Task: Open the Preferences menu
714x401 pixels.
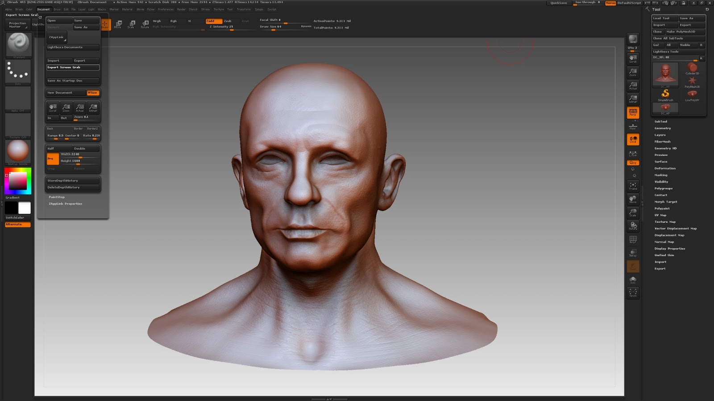Action: (x=165, y=9)
